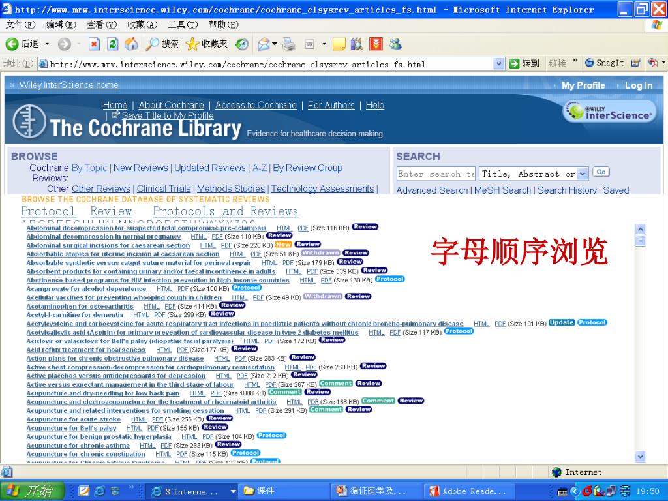This screenshot has height=501, width=668.
Task: Open the History pane icon
Action: pyautogui.click(x=241, y=44)
